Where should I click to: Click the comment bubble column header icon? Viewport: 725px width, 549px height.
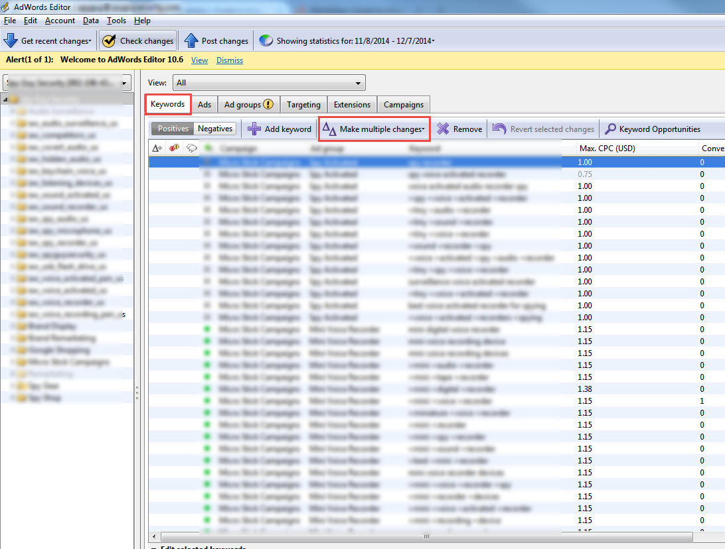point(192,148)
